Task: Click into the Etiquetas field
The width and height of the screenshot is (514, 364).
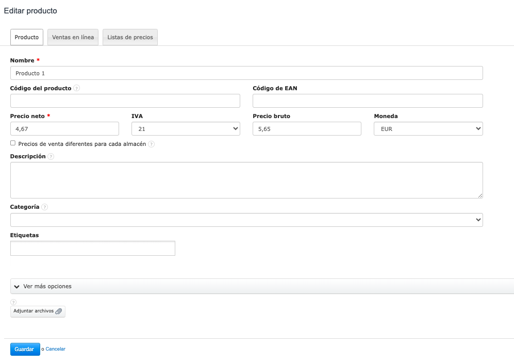Action: click(93, 249)
